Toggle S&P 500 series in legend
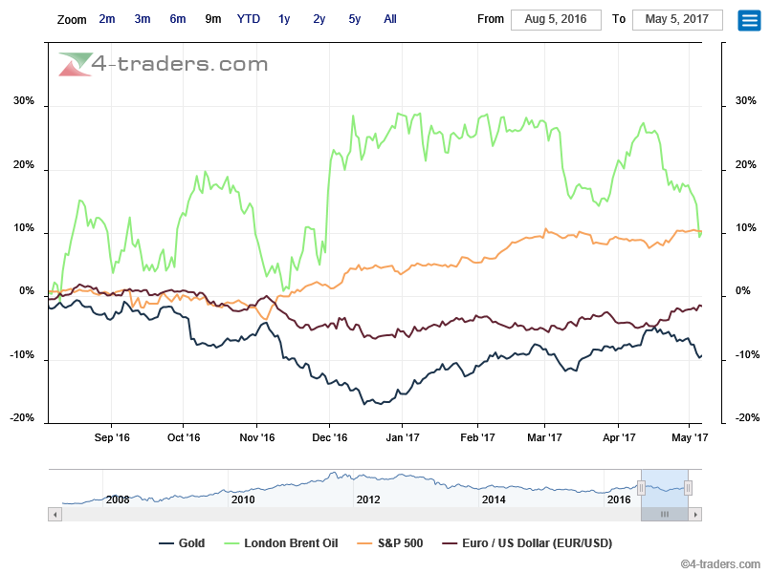770x573 pixels. 390,543
